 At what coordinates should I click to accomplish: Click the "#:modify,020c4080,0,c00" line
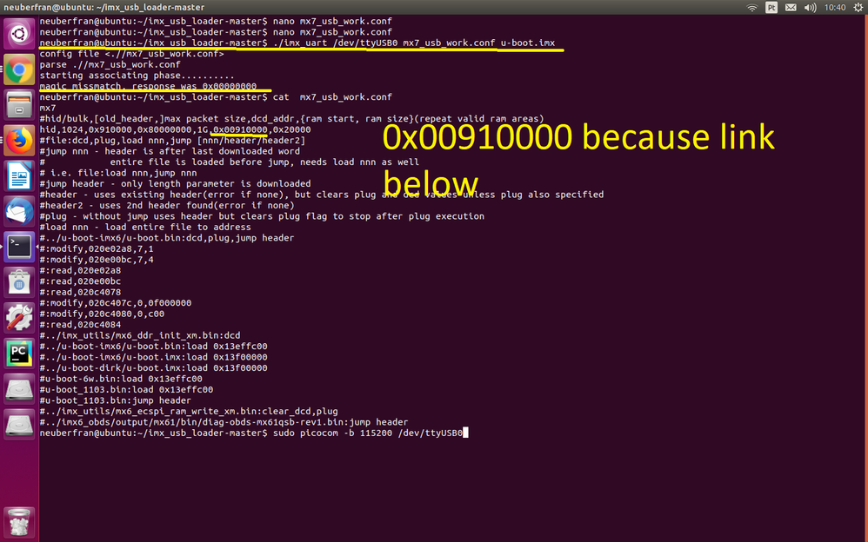(102, 314)
